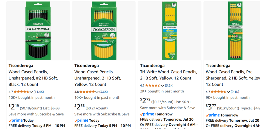Expand rating chevron for pre-sharpened pencils

click(228, 92)
